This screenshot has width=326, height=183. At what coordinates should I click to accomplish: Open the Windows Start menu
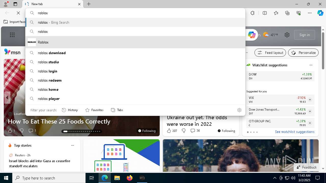pyautogui.click(x=6, y=178)
